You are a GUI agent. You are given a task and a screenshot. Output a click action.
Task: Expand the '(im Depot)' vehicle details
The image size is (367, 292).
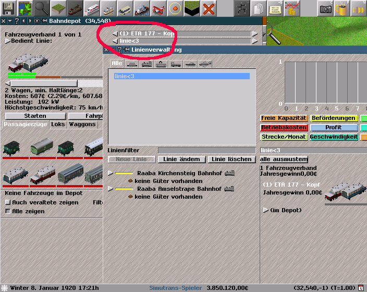[x=266, y=210]
